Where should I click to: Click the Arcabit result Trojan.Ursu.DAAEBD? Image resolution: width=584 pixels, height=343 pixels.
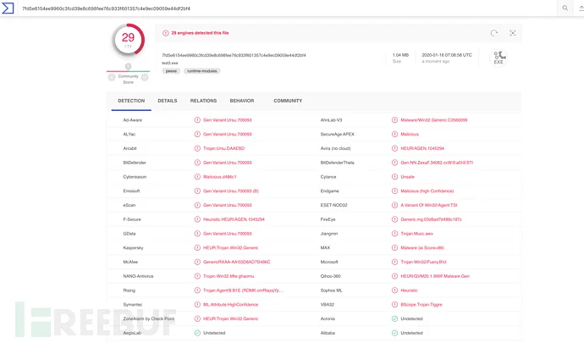223,148
